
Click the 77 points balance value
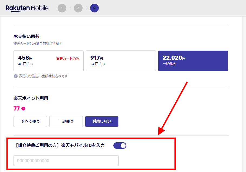(x=17, y=109)
